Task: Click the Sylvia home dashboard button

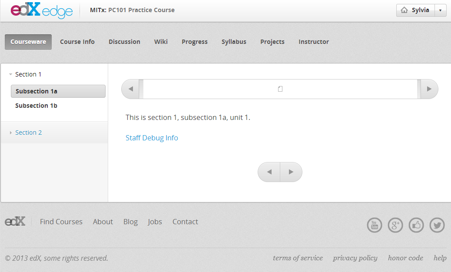Action: pyautogui.click(x=415, y=10)
